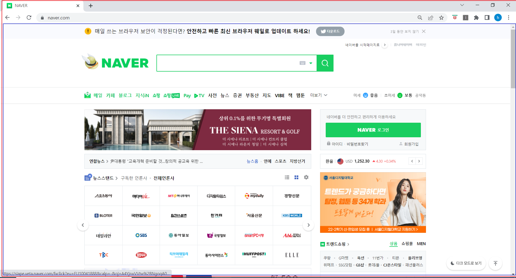Viewport: 516px width, 278px height.
Task: Go back in browser history
Action: tap(7, 17)
